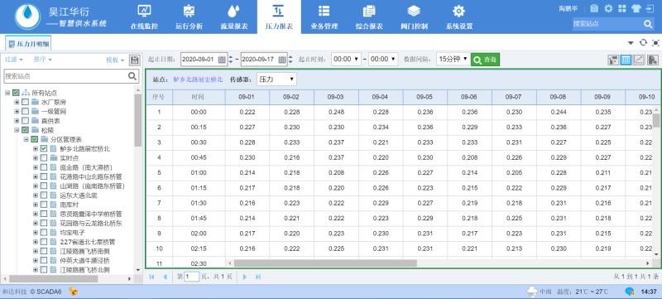The width and height of the screenshot is (662, 299).
Task: Open the 在线监控 module
Action: point(144,17)
